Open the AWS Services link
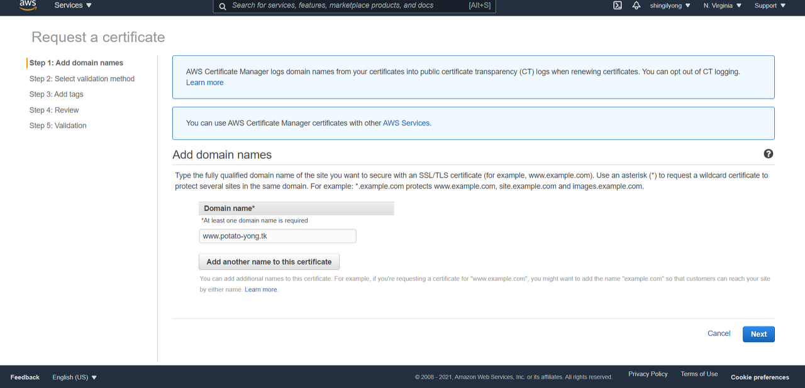805x388 pixels. pyautogui.click(x=406, y=123)
